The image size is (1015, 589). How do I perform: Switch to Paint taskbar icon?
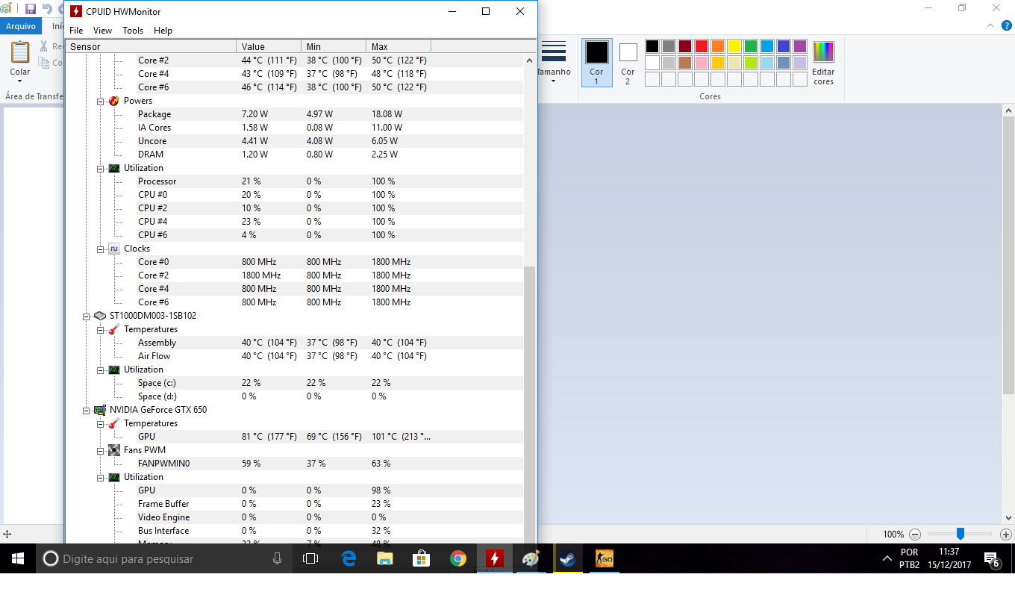coord(531,558)
